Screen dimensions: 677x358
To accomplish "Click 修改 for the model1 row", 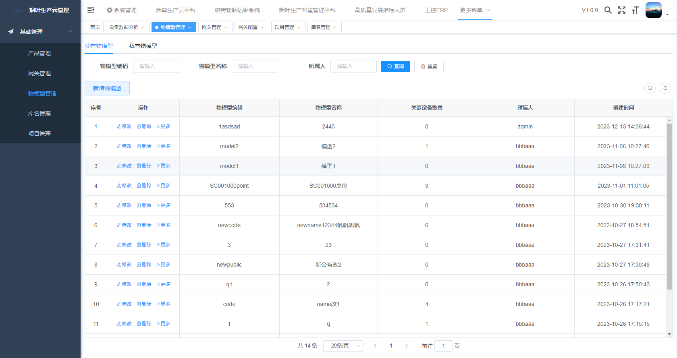I will tap(125, 166).
